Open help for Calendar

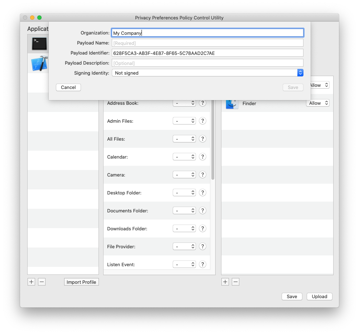click(203, 156)
